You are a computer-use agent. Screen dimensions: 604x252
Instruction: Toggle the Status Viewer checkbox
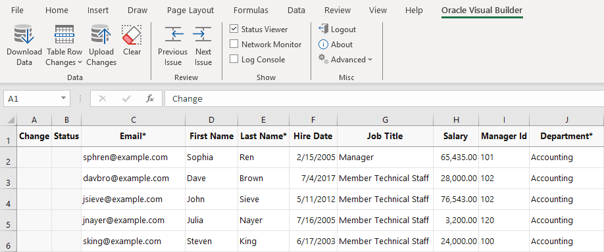[x=234, y=29]
